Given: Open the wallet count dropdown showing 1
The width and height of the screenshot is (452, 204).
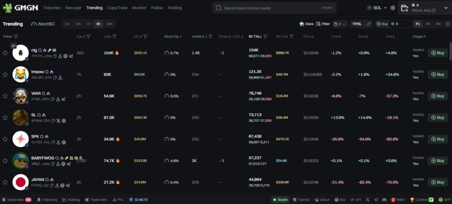Looking at the screenshot, I should click(340, 24).
